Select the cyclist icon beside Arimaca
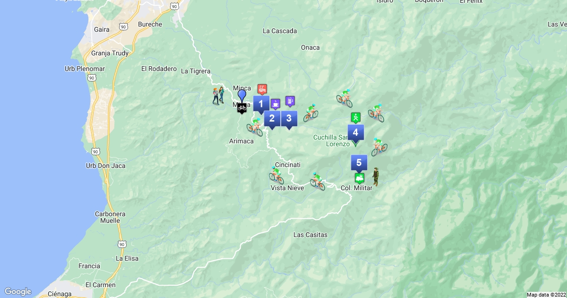Image resolution: width=567 pixels, height=298 pixels. (x=255, y=127)
